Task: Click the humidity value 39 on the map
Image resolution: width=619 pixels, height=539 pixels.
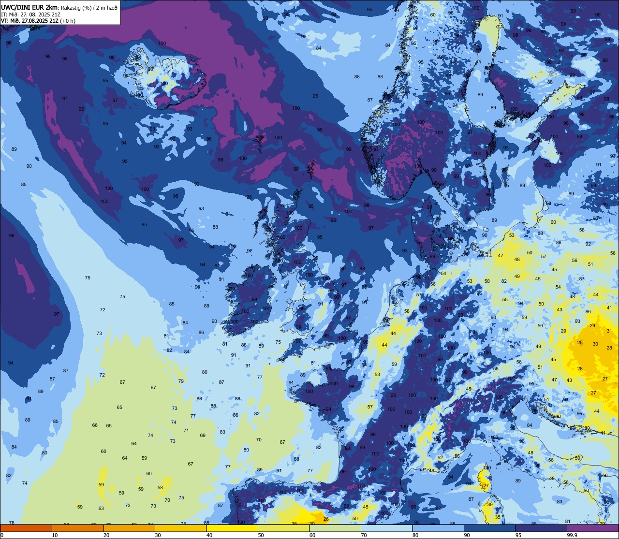Action: 490,504
